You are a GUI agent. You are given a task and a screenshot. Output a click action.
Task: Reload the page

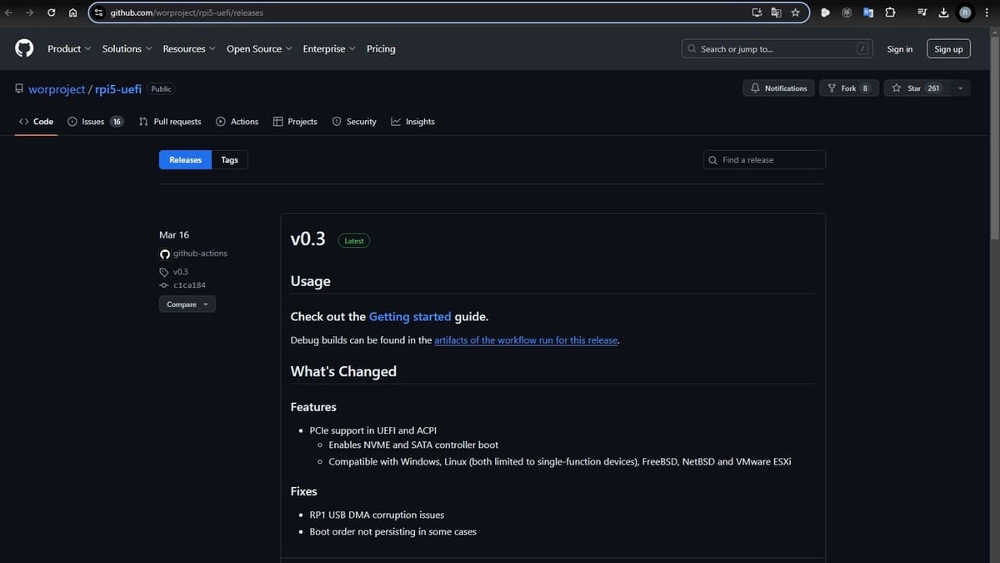[52, 13]
